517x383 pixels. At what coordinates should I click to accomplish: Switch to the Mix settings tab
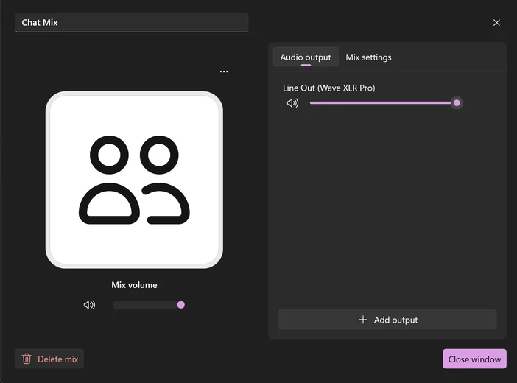pos(368,57)
